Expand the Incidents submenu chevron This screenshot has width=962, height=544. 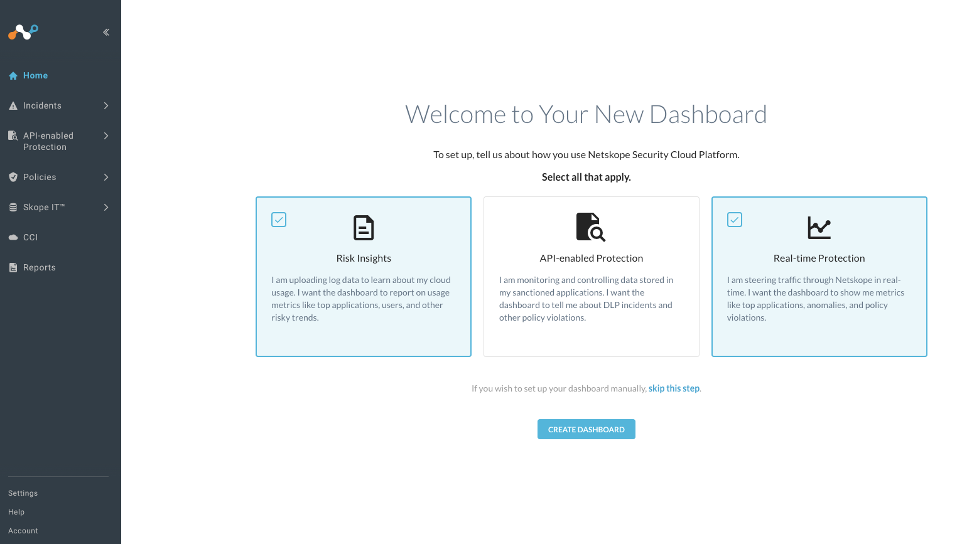click(x=106, y=106)
